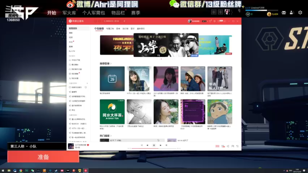Screen dimensions: 308x173
Task: Like the current song with heart icon
Action: [x=88, y=145]
